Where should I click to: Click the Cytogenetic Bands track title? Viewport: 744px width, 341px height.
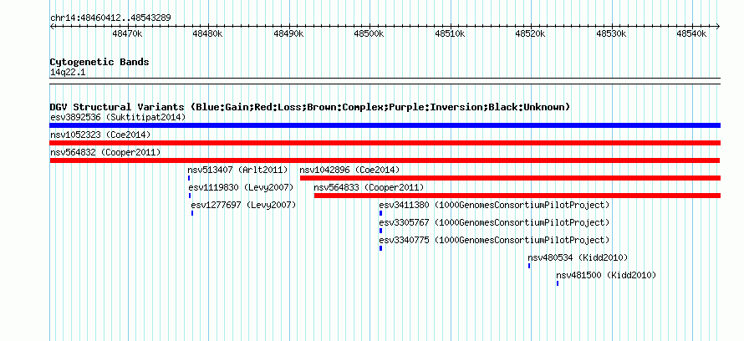pos(99,62)
